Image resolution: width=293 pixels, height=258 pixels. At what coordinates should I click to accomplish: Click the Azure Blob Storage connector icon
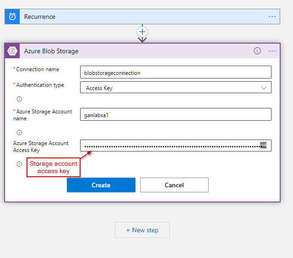[x=12, y=51]
